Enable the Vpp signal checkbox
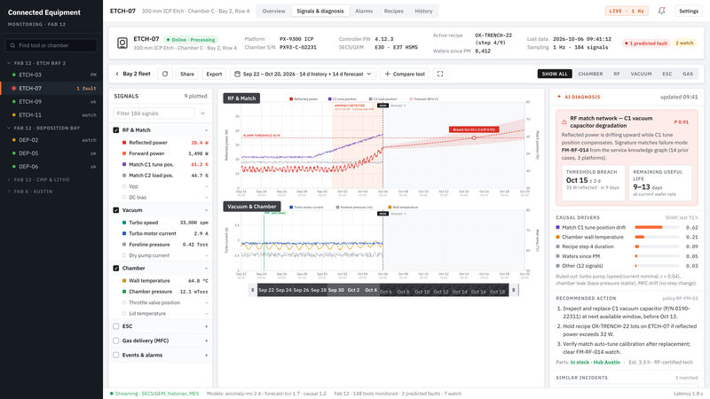The image size is (710, 399). click(124, 186)
